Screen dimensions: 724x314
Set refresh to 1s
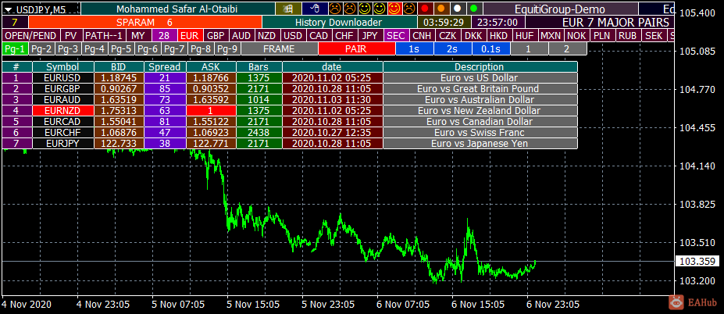414,48
